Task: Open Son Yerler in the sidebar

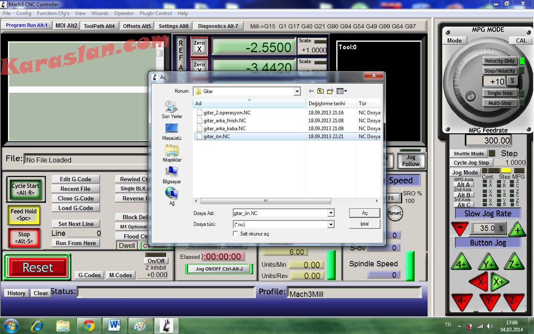Action: tap(172, 110)
